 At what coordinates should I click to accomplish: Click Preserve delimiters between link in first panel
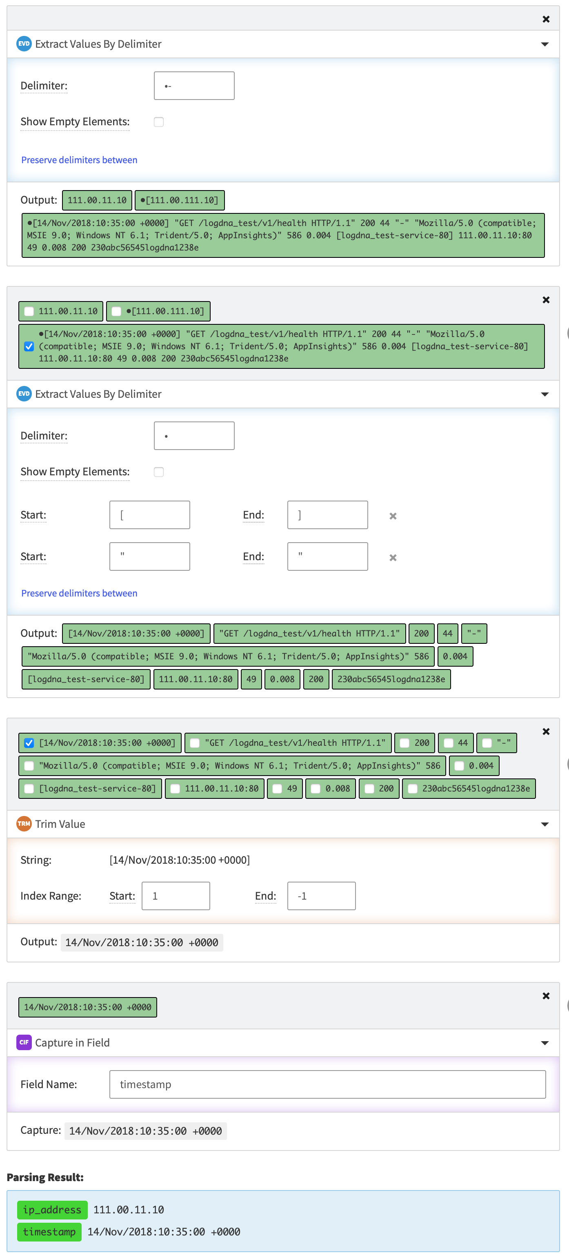coord(79,160)
